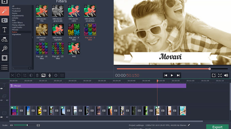Click the preview seek bar handle
Screen dimensions: 231x129
coord(210,69)
